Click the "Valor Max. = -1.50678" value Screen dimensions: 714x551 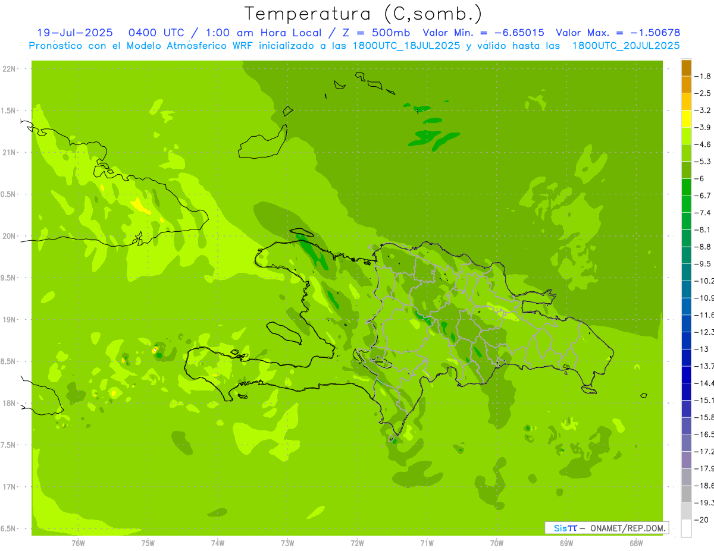(618, 33)
